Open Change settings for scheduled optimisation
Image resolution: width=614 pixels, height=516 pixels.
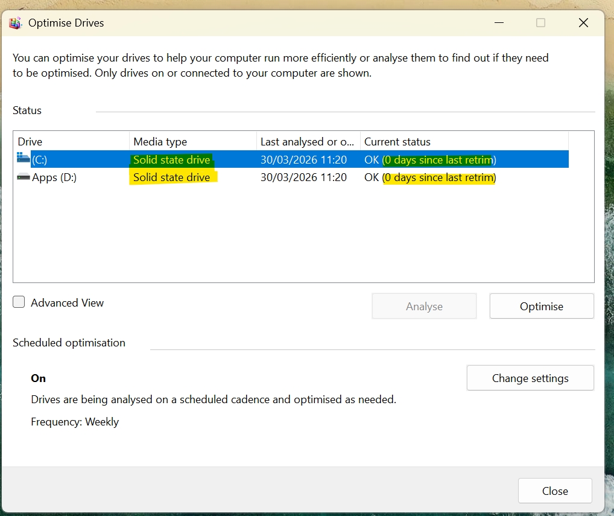(x=530, y=378)
